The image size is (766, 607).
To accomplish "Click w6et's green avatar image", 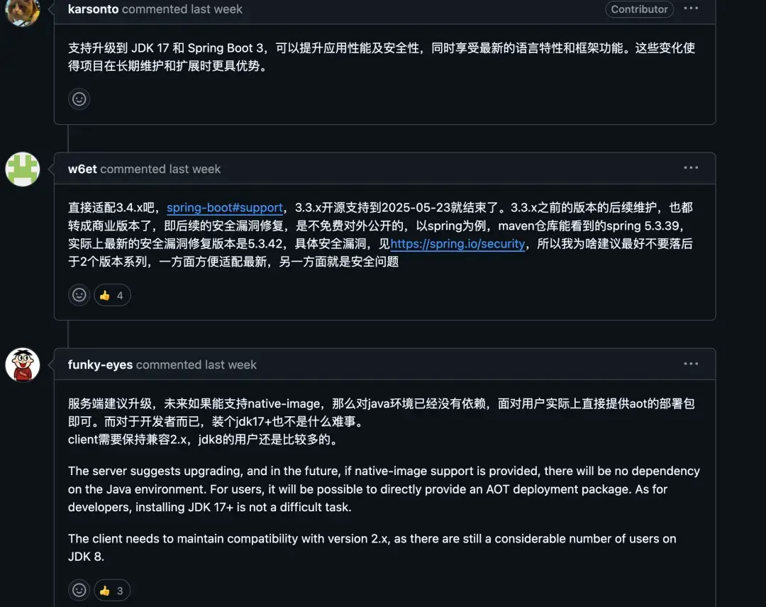I will (22, 169).
